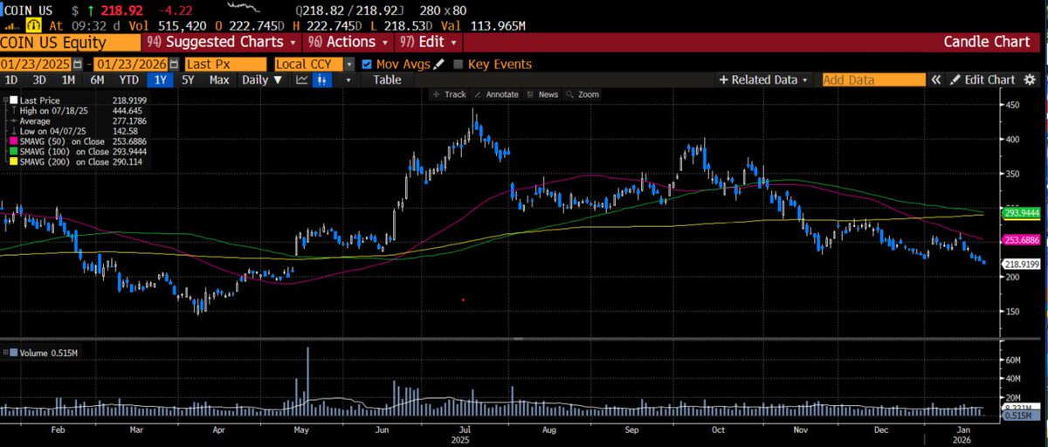Expand the Related Data dropdown
Image resolution: width=1048 pixels, height=447 pixels.
(x=763, y=79)
